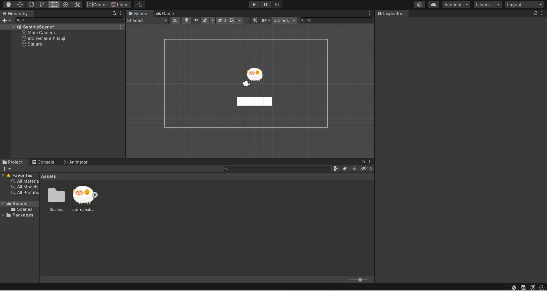The width and height of the screenshot is (547, 291).
Task: Select the Move tool
Action: pyautogui.click(x=20, y=5)
